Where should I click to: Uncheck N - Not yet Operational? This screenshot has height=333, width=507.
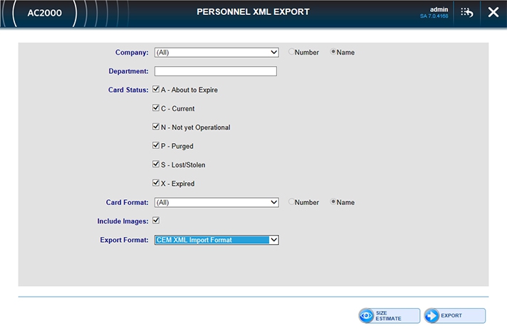(156, 127)
